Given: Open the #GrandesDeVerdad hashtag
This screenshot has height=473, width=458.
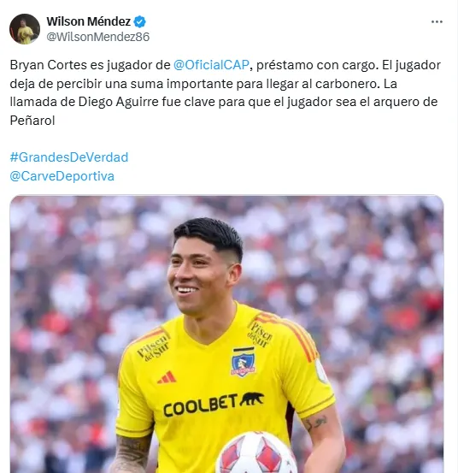Looking at the screenshot, I should [x=69, y=157].
